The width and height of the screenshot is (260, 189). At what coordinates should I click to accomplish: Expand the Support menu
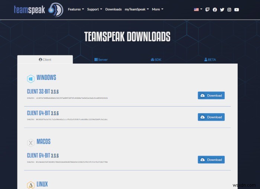pyautogui.click(x=94, y=9)
